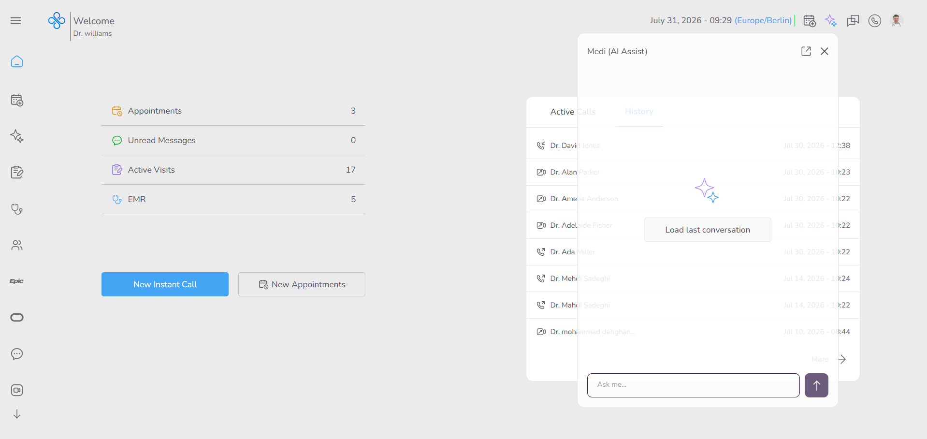Switch to the Active Calls tab
This screenshot has width=927, height=439.
click(573, 112)
